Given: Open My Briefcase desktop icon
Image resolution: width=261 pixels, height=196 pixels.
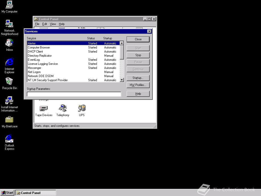Looking at the screenshot, I should 9,122.
